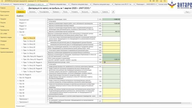Click the M calculator memory icon
This screenshot has width=192, height=108.
coord(150,1)
